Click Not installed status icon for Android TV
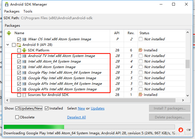Viewport: 195px width, 139px height. click(141, 56)
